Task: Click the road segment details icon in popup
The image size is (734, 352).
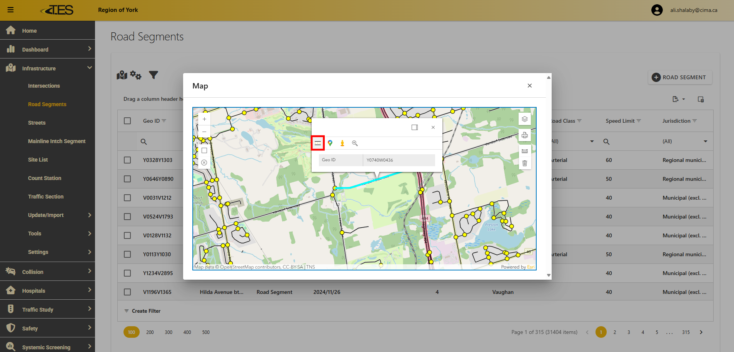Action: [318, 143]
